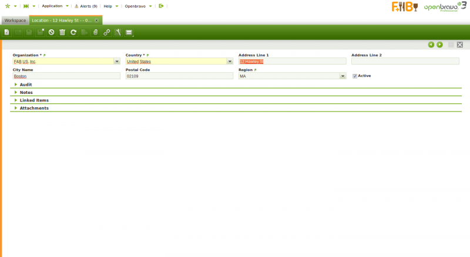
Task: Expand the Notes section
Action: [26, 92]
